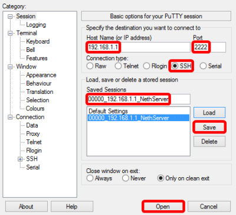The width and height of the screenshot is (236, 215).
Task: Open Rlogin category in tree
Action: pos(34,151)
